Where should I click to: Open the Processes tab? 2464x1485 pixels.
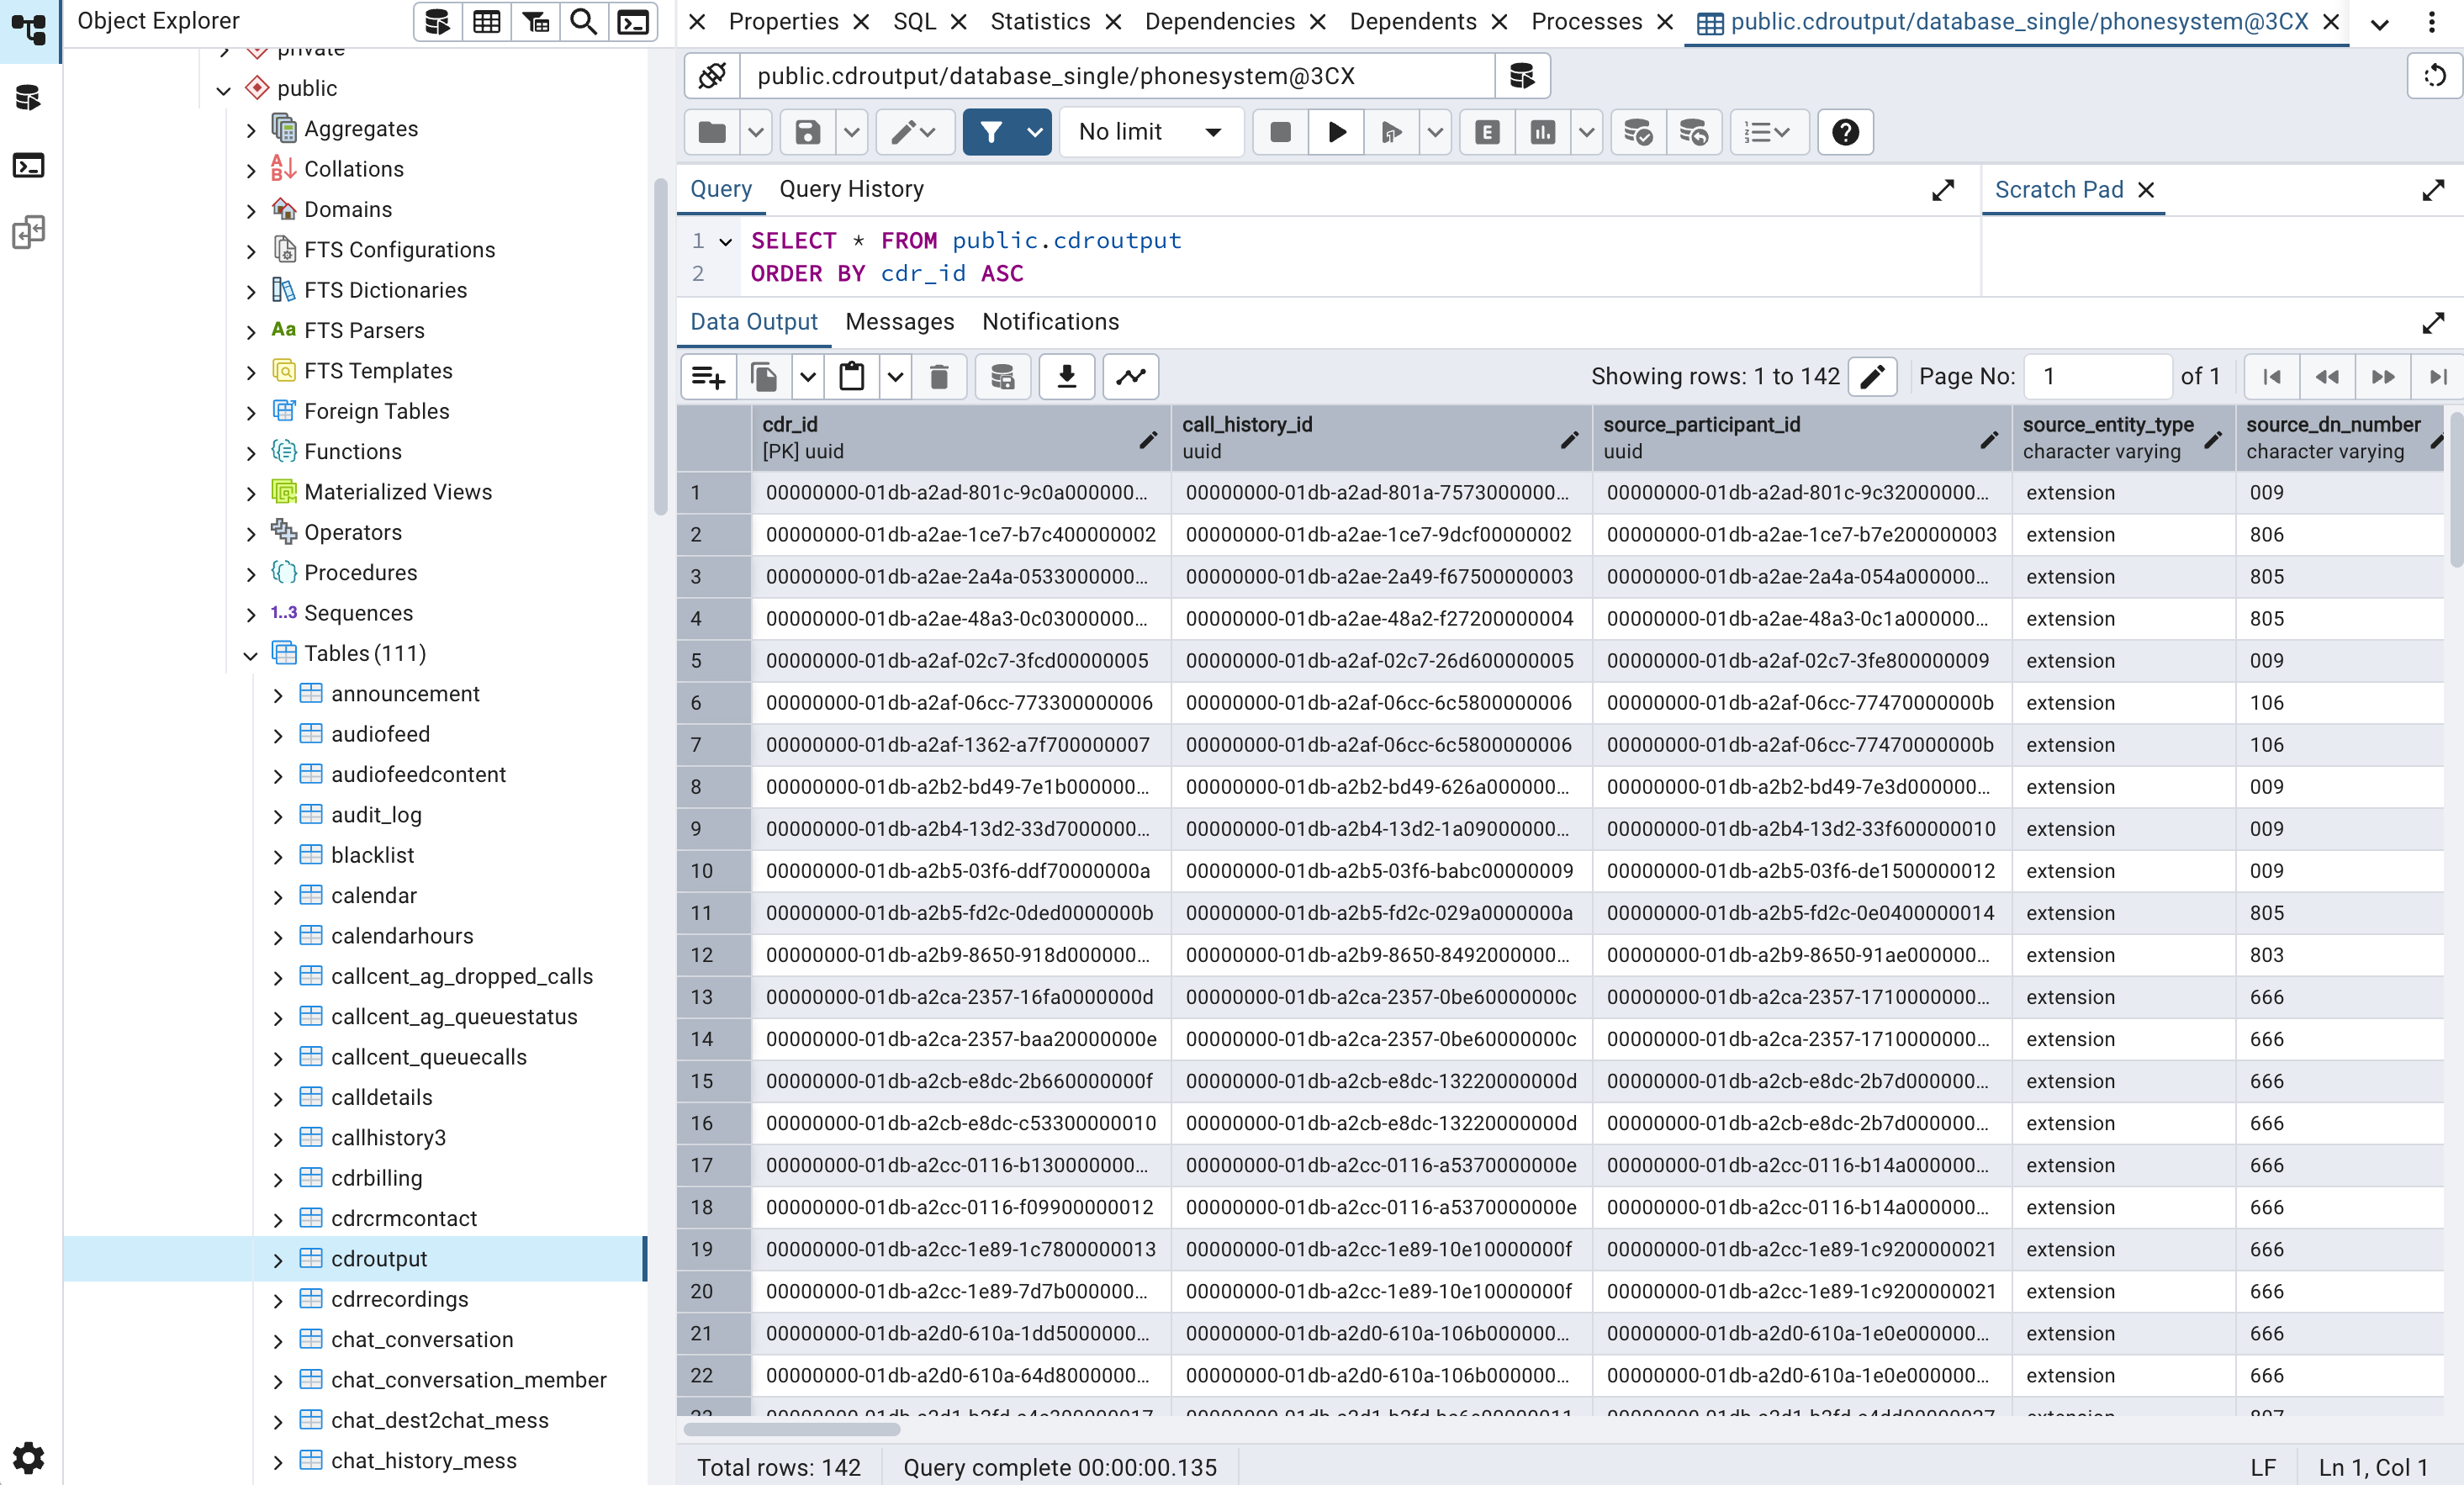point(1586,22)
